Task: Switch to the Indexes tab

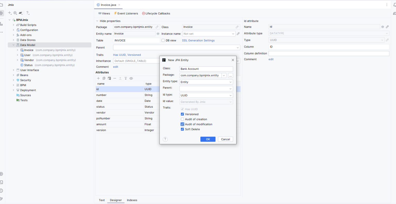Action: (x=132, y=200)
